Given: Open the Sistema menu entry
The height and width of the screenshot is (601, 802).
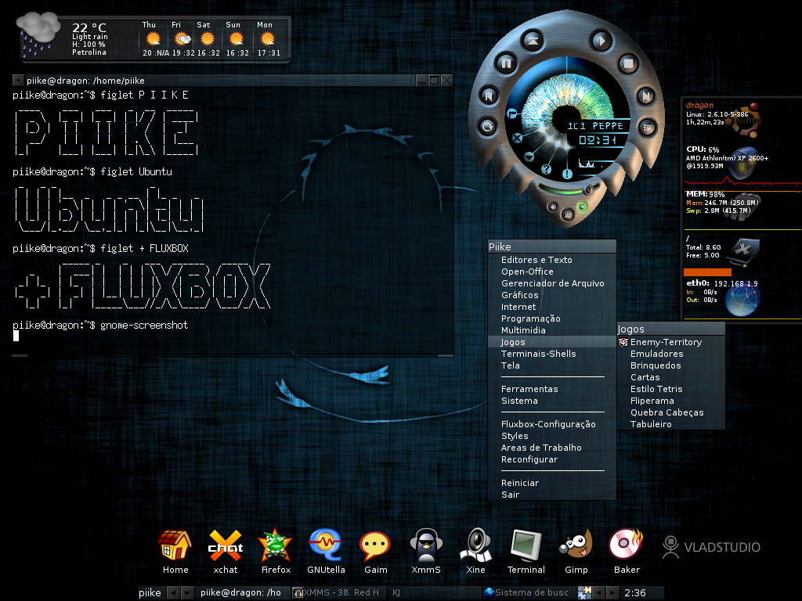Looking at the screenshot, I should point(552,401).
